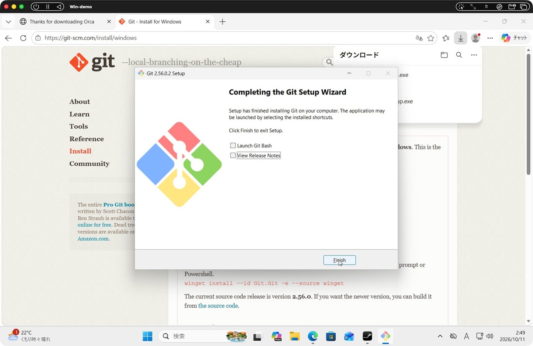Search downloads with the magnifier icon
The width and height of the screenshot is (533, 346).
point(459,55)
